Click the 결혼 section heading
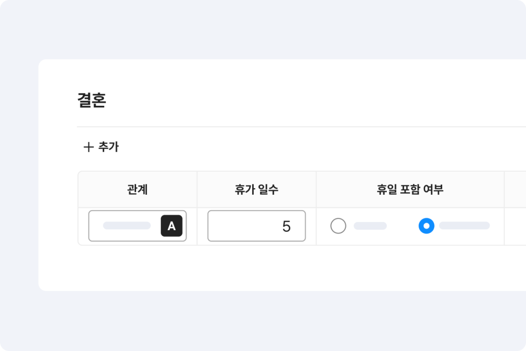Viewport: 526px width, 351px height. pyautogui.click(x=92, y=101)
